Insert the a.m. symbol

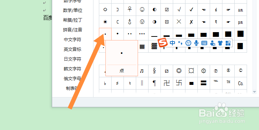point(241,10)
